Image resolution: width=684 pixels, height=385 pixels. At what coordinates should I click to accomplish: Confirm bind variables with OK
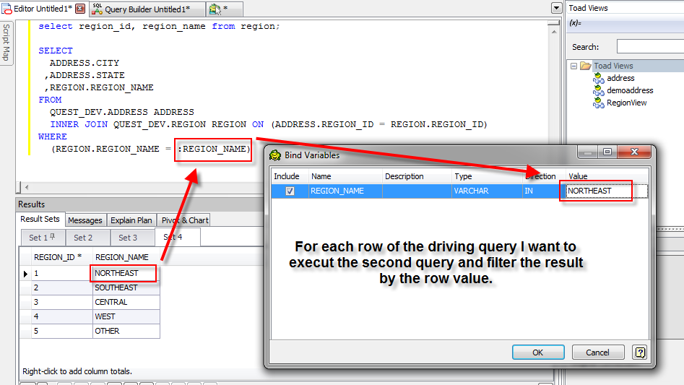(x=538, y=352)
